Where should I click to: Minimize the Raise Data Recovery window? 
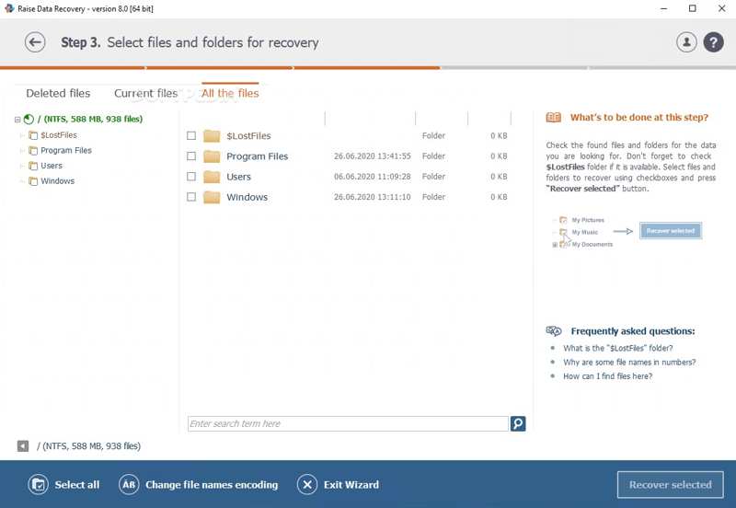coord(663,8)
